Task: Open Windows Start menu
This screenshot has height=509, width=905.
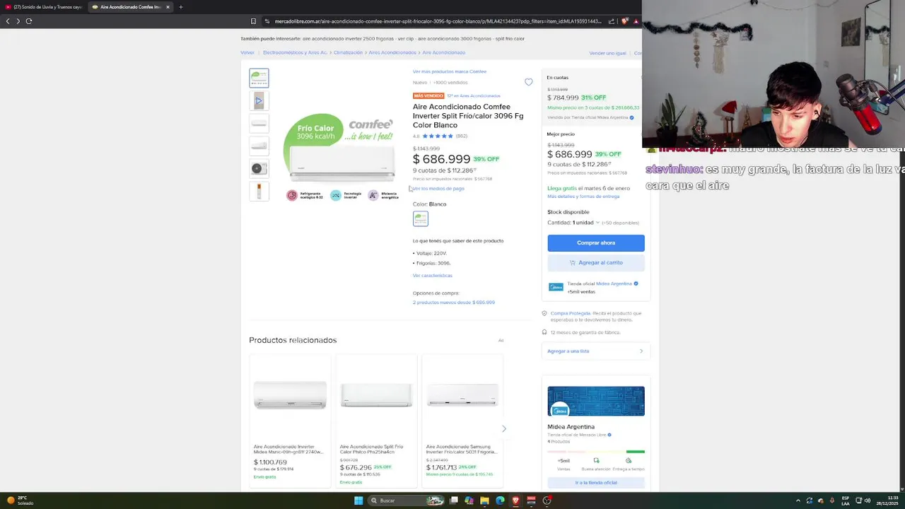Action: click(x=358, y=501)
